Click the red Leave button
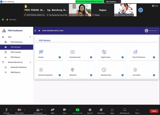 click(154, 111)
